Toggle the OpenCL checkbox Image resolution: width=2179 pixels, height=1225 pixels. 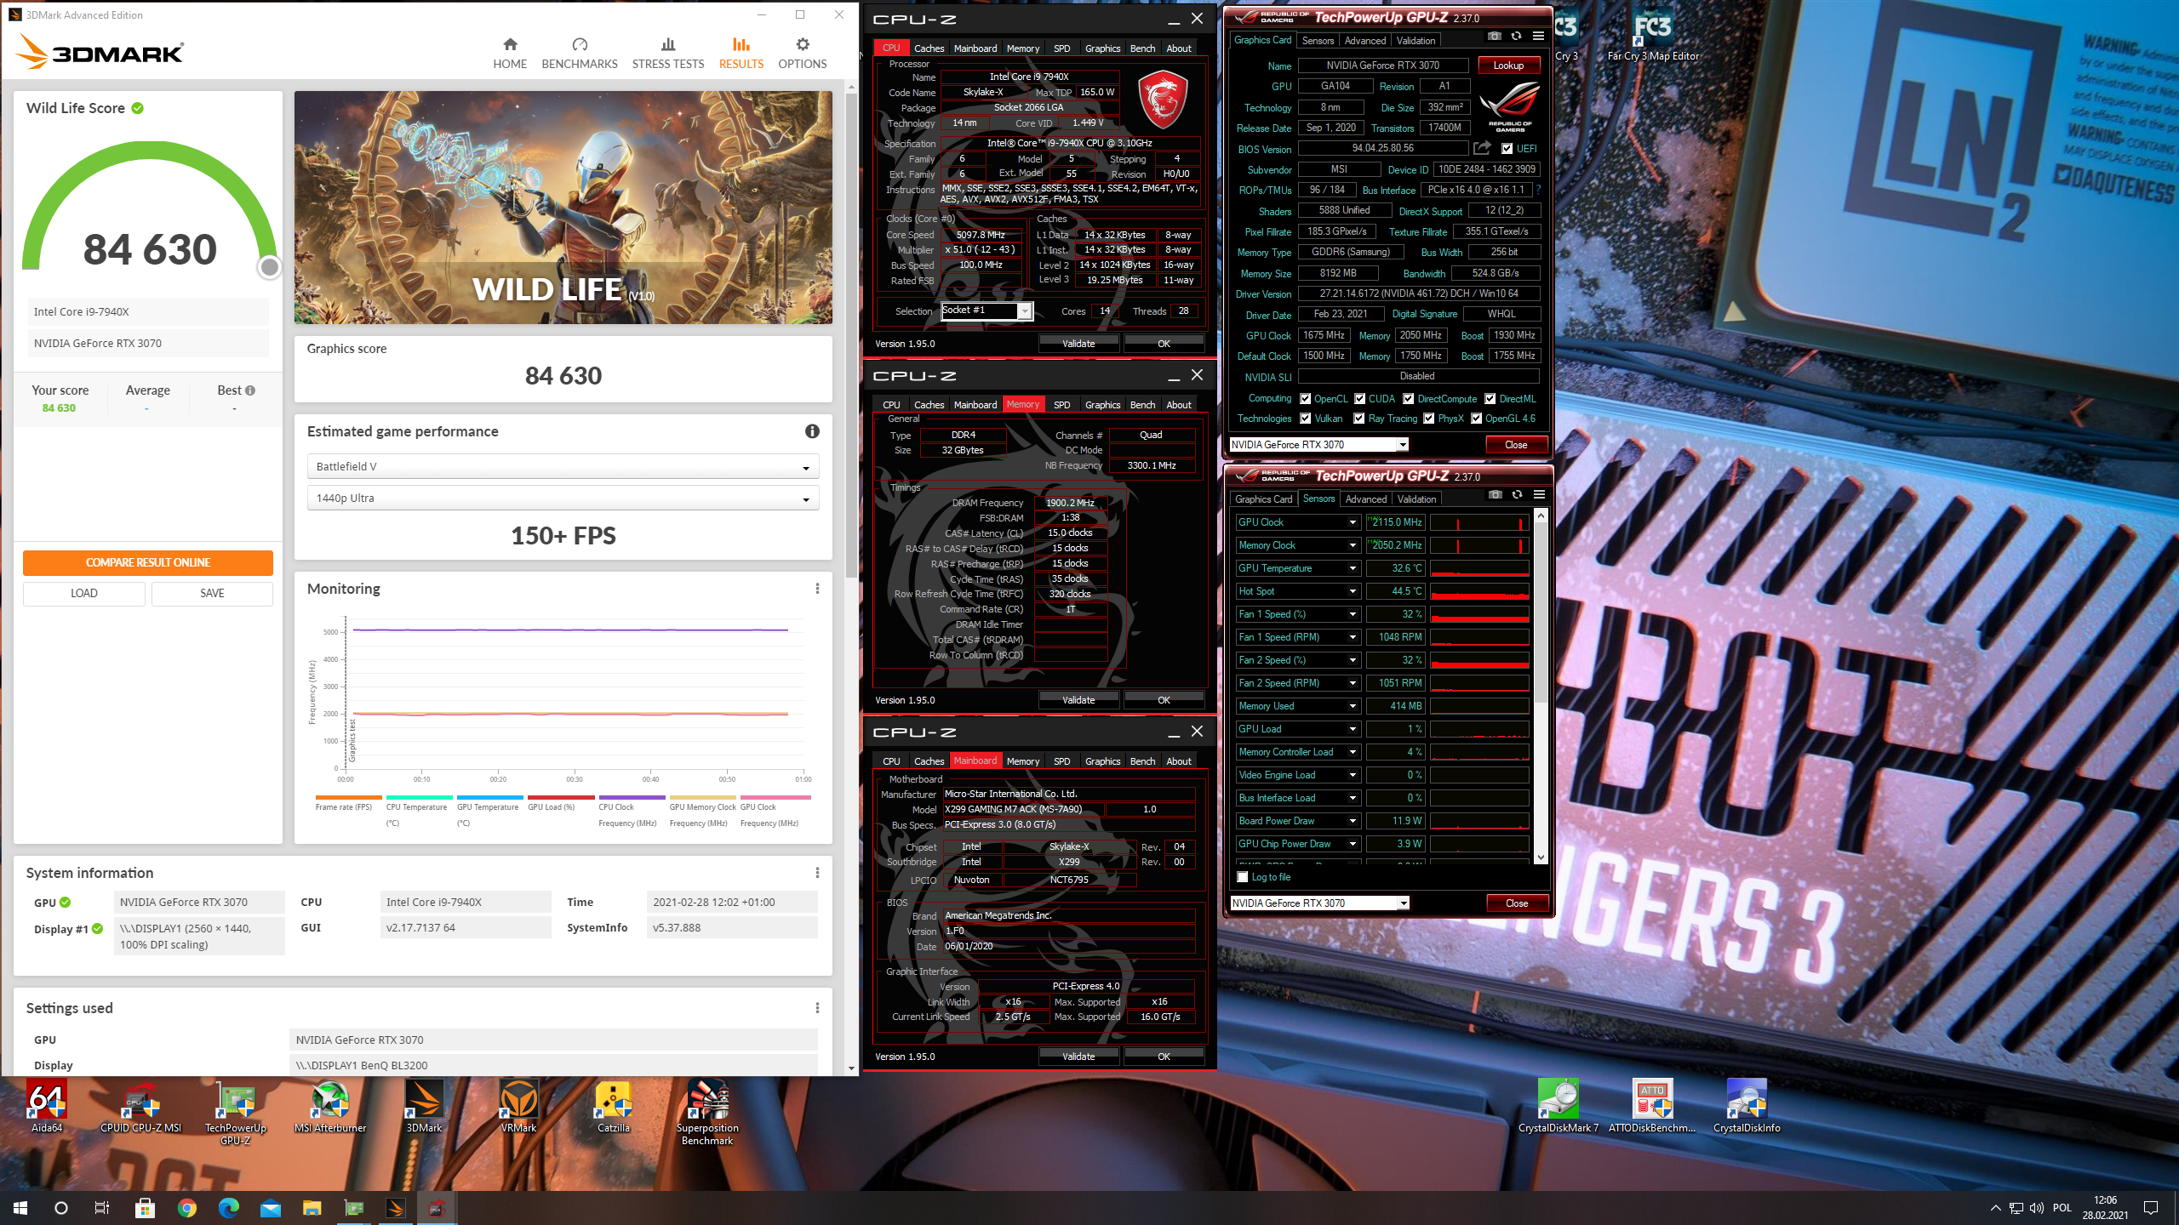click(x=1305, y=399)
